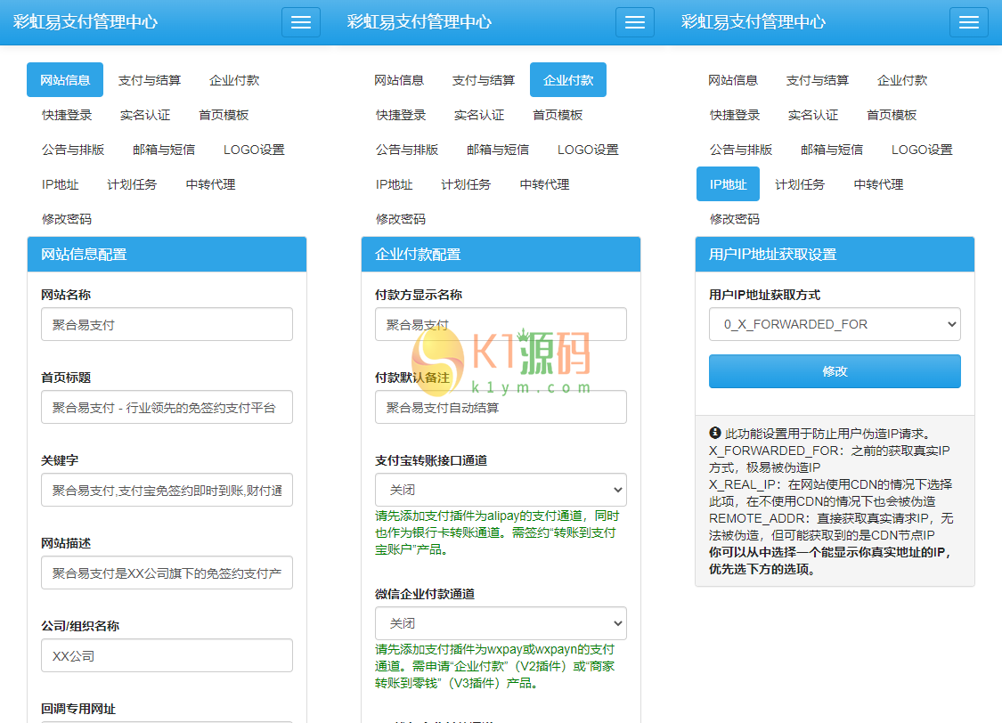Focus the 公司/组织名称 input field

pos(167,656)
